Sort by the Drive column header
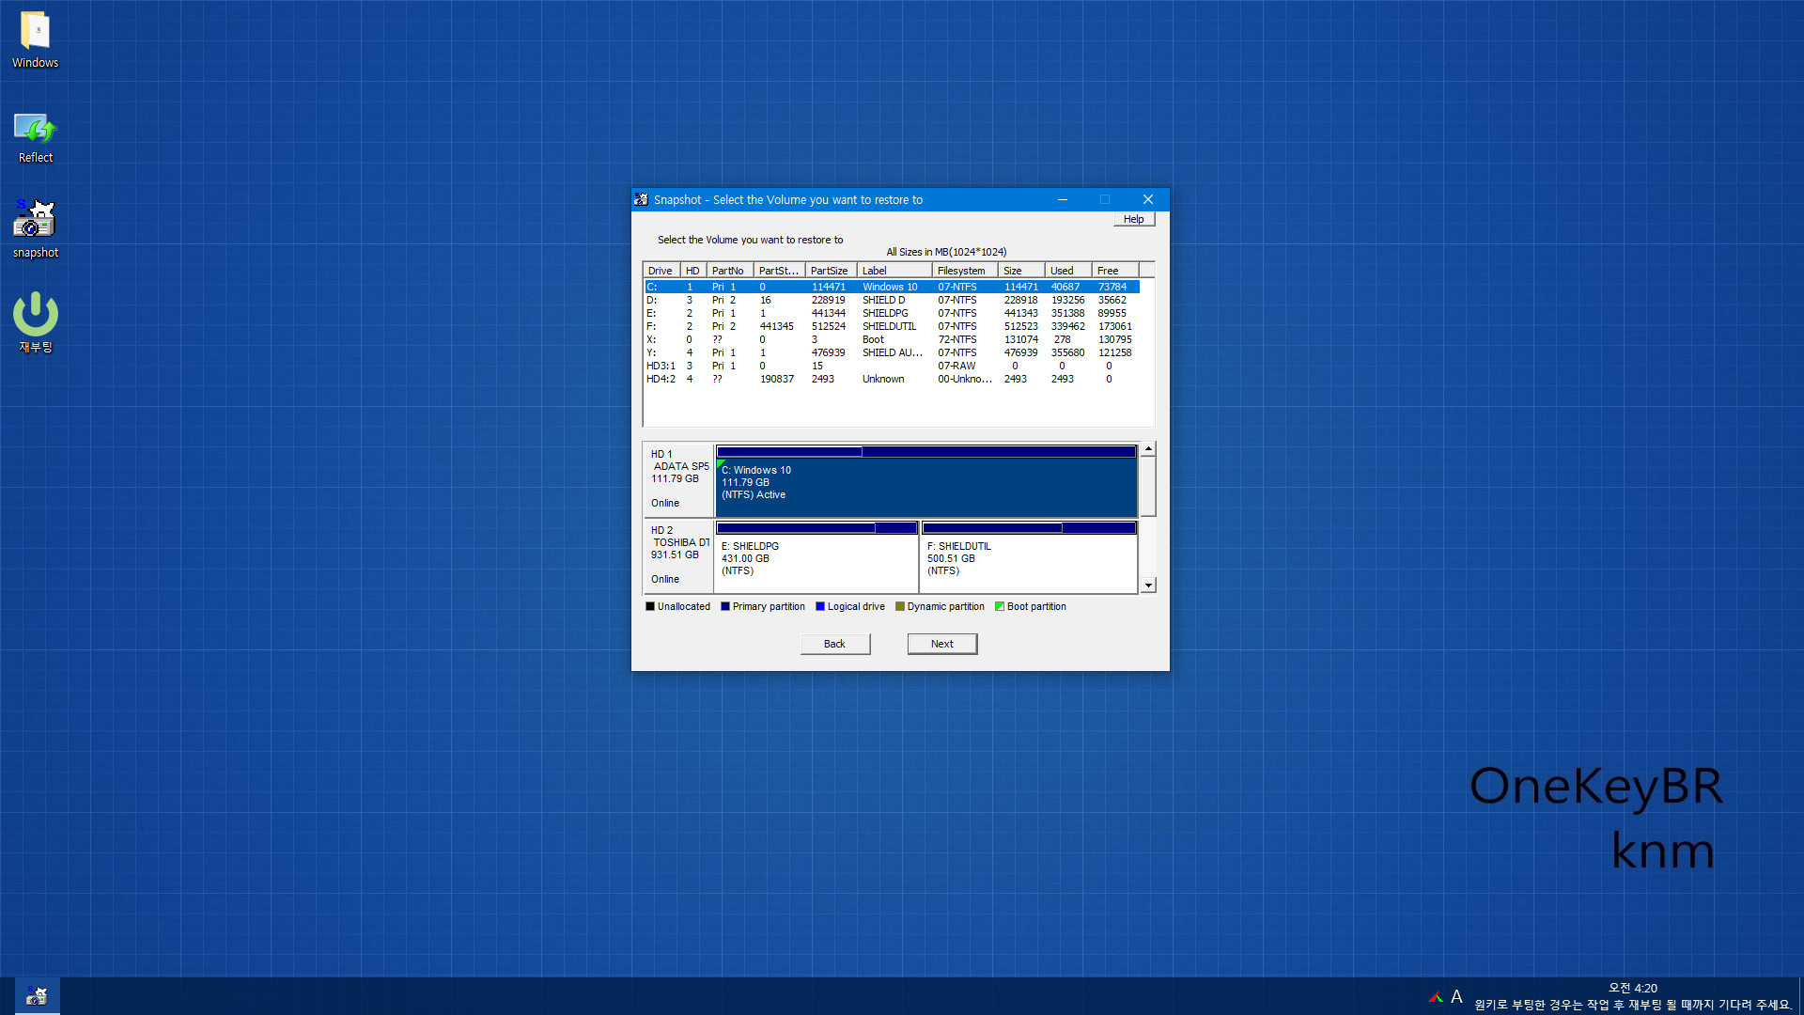Image resolution: width=1804 pixels, height=1015 pixels. click(661, 271)
